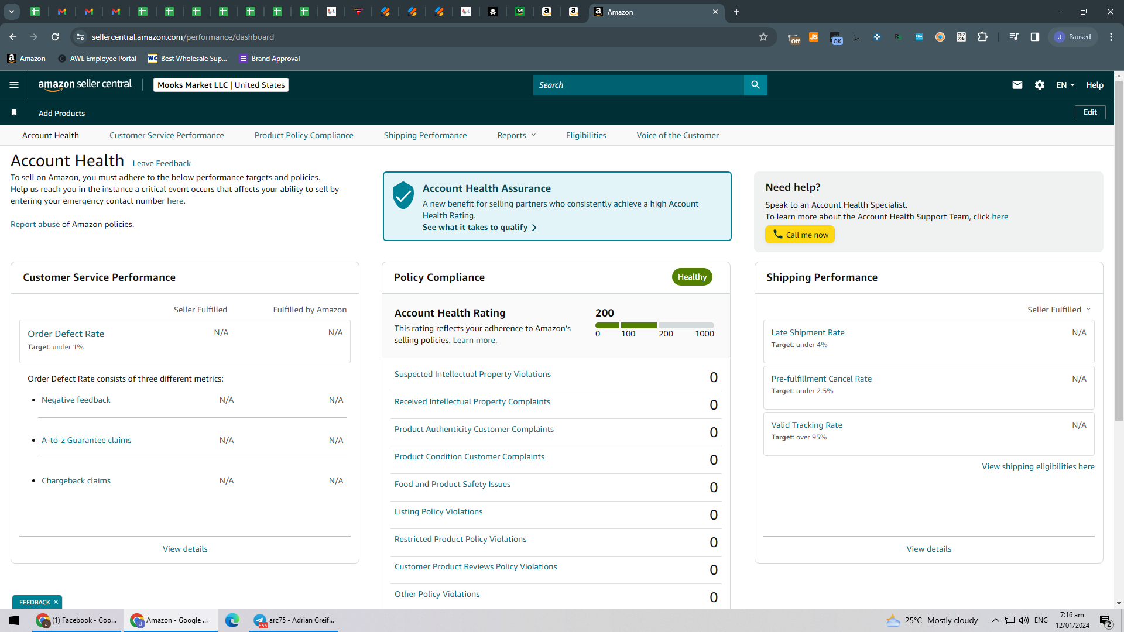Viewport: 1124px width, 632px height.
Task: Focus the Seller Central Search field
Action: (638, 85)
